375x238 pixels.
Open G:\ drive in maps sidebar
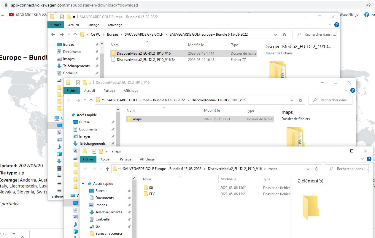(x=98, y=226)
